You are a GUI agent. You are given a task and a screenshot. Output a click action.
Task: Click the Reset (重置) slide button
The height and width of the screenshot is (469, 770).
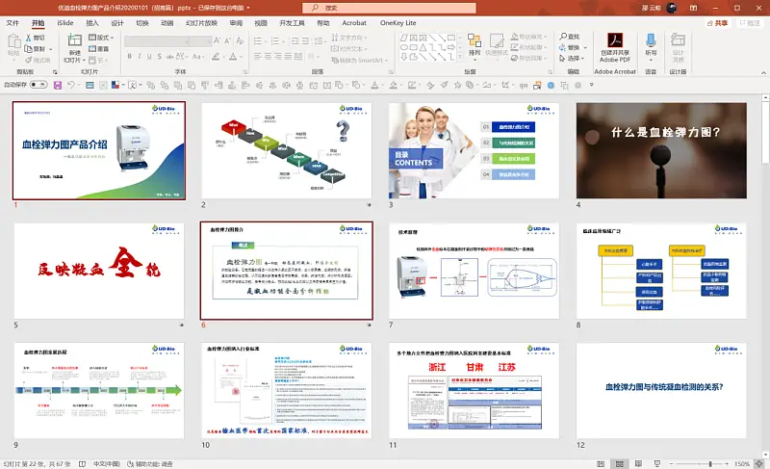click(99, 48)
